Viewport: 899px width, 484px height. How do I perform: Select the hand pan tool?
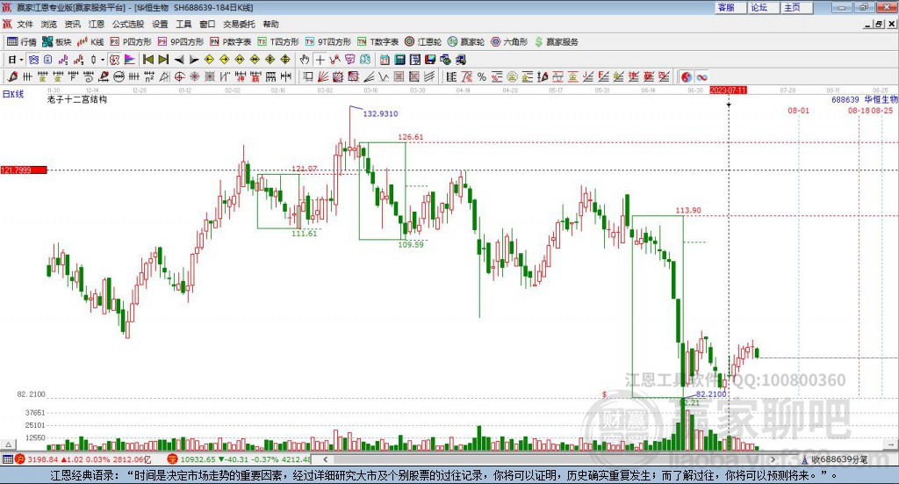tap(305, 60)
